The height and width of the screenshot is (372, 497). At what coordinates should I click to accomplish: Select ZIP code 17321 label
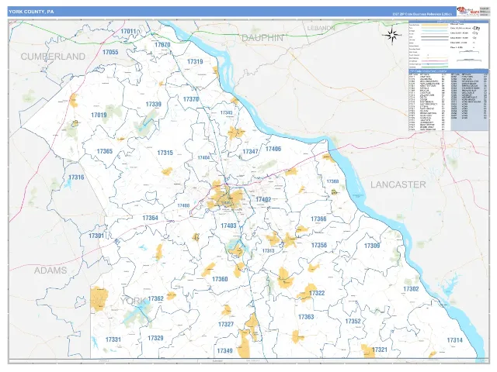point(380,350)
